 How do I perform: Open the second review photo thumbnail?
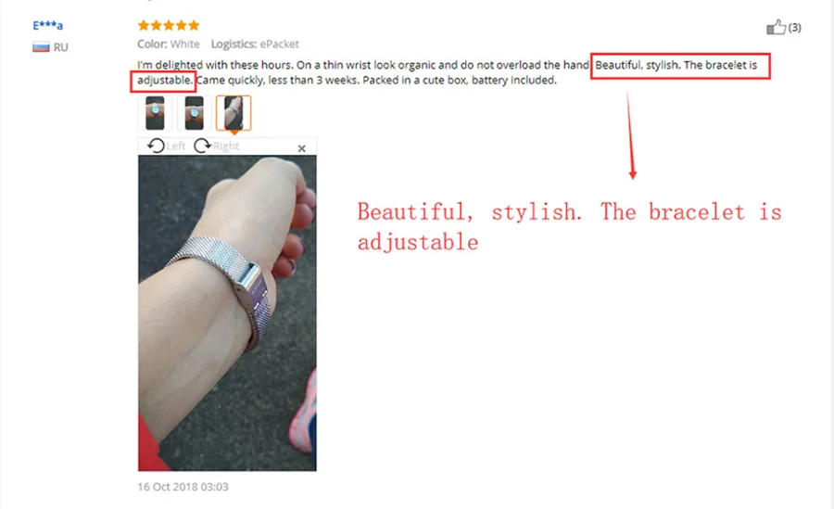click(x=195, y=113)
